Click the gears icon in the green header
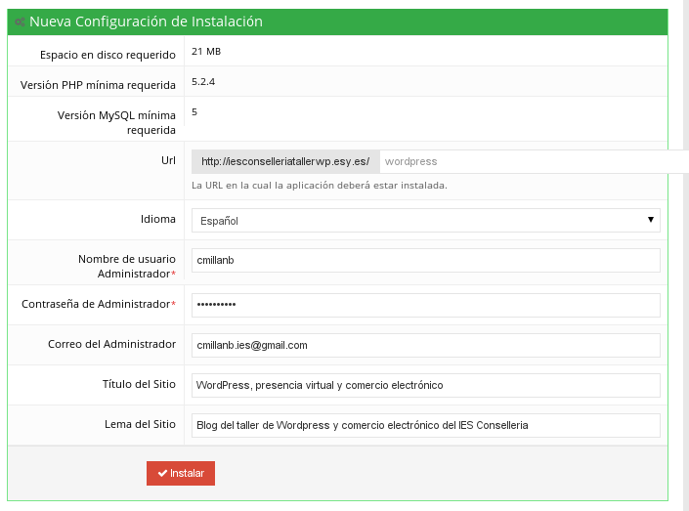The image size is (689, 511). [x=20, y=21]
